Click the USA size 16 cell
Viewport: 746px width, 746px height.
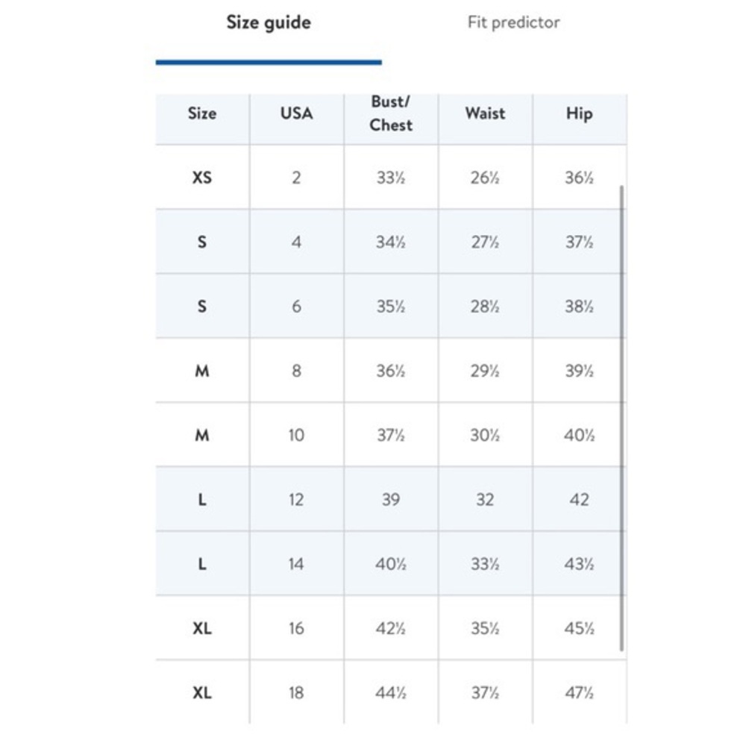(296, 628)
